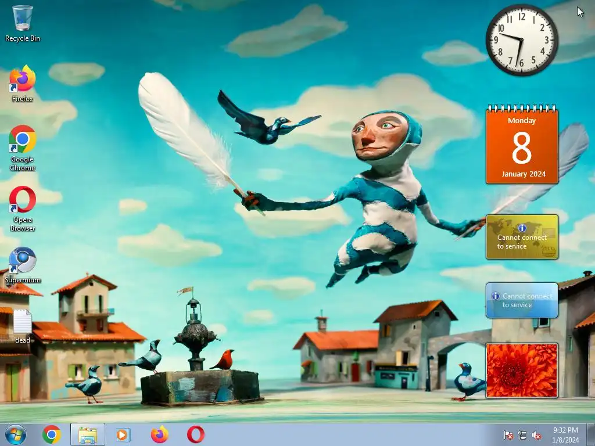Click the analog clock gadget

point(522,40)
